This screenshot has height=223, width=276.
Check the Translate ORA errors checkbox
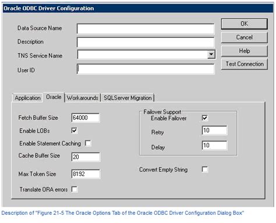tap(75, 189)
